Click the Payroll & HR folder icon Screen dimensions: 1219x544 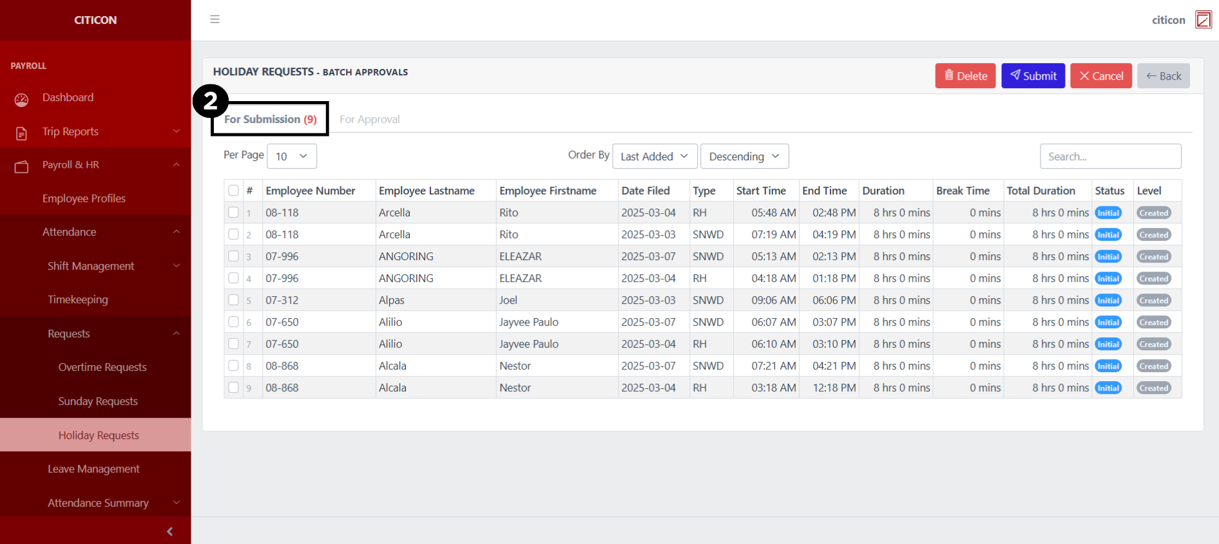coord(21,167)
